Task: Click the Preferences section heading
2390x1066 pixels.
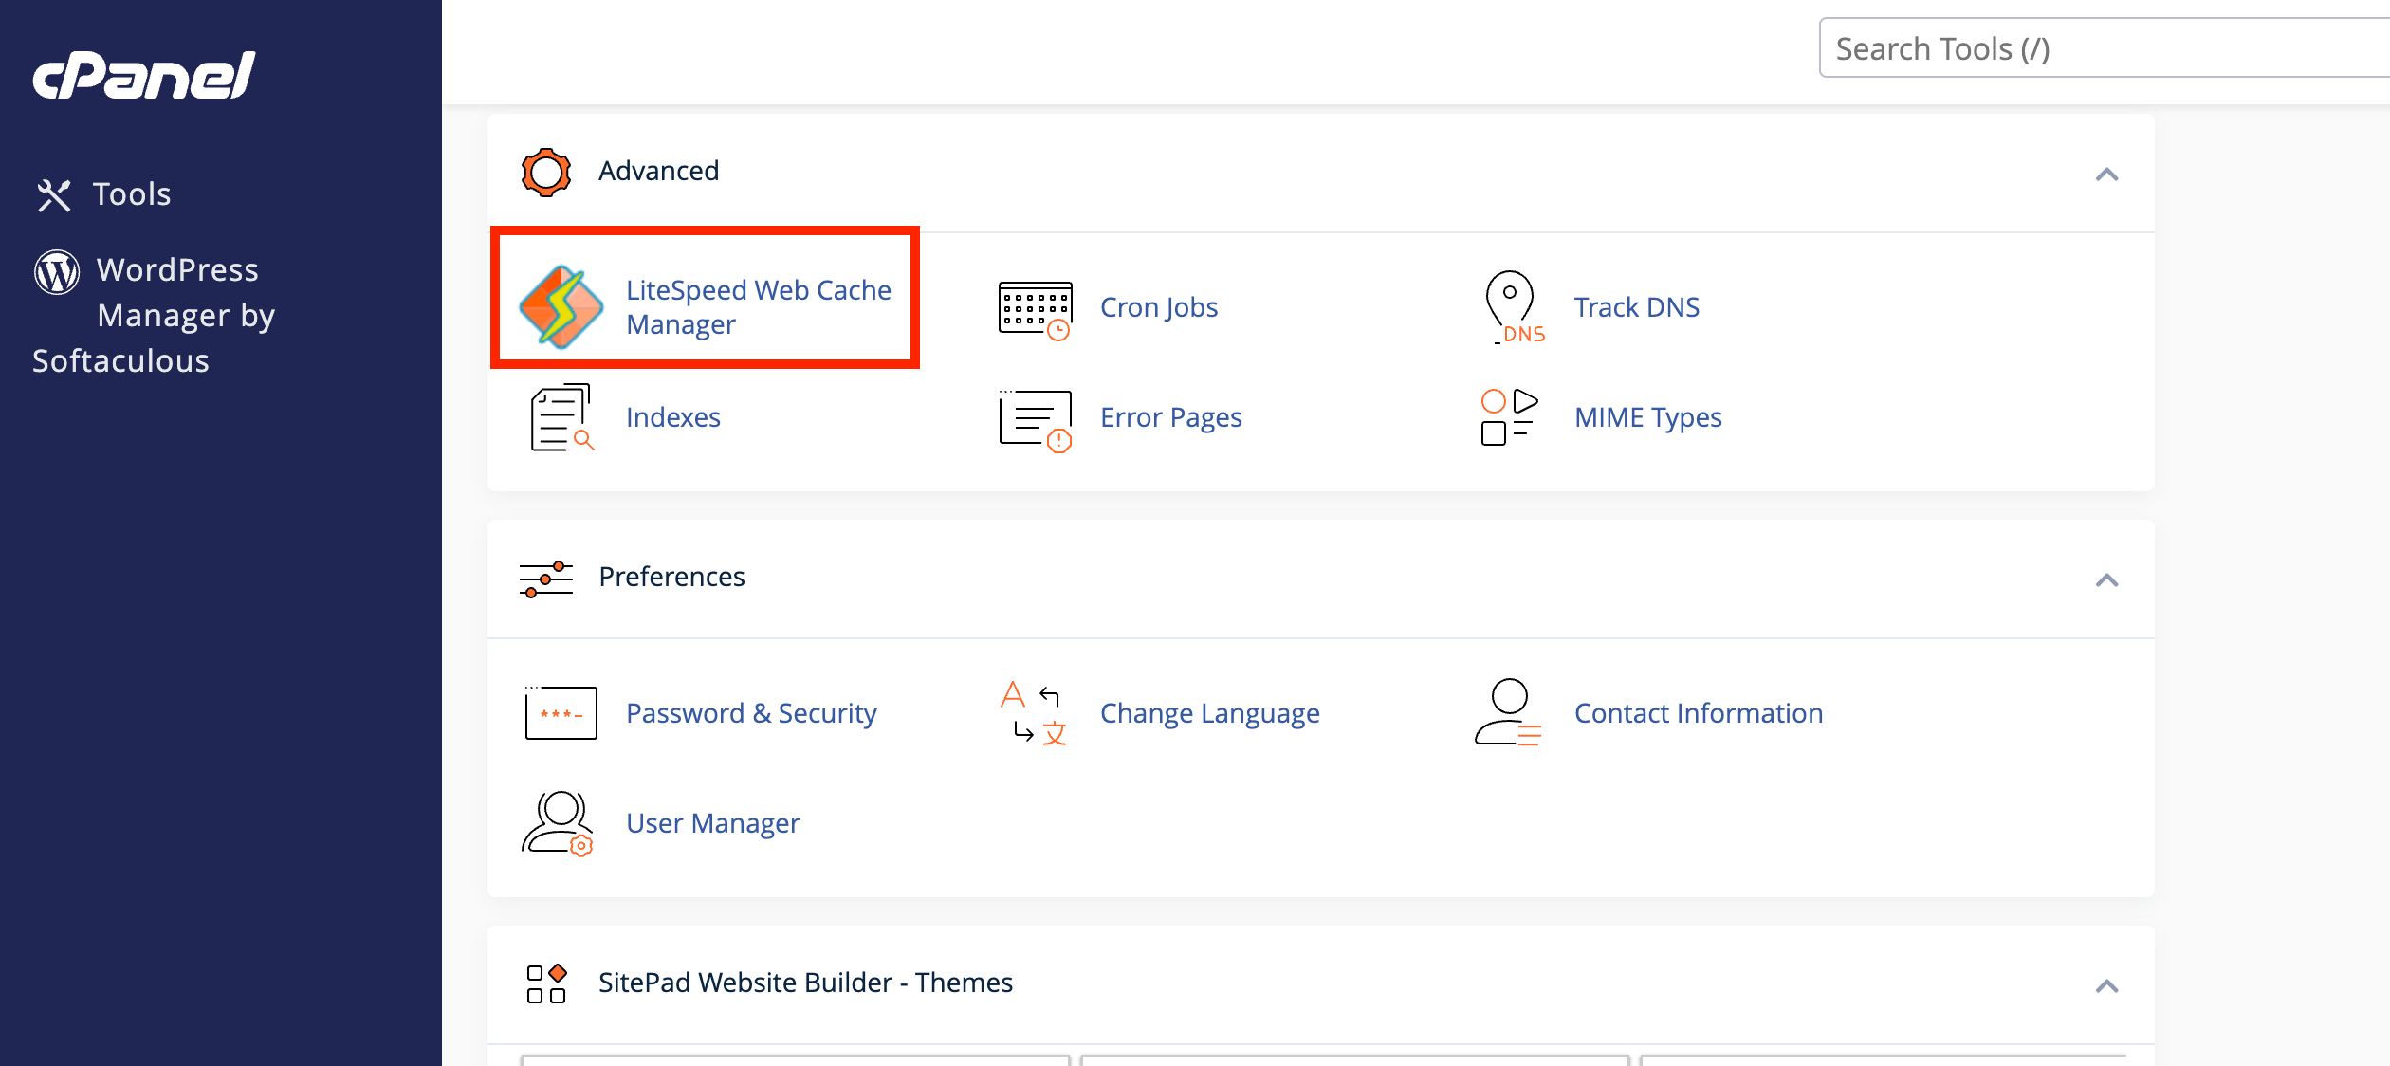Action: pyautogui.click(x=671, y=577)
